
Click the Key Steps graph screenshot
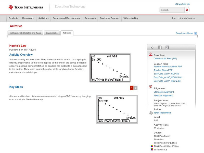point(117,109)
